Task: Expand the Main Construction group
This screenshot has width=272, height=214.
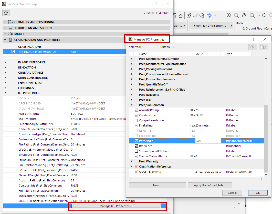Action: (5, 78)
